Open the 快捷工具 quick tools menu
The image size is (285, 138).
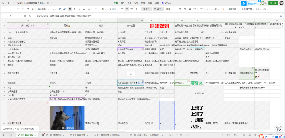(x=248, y=9)
